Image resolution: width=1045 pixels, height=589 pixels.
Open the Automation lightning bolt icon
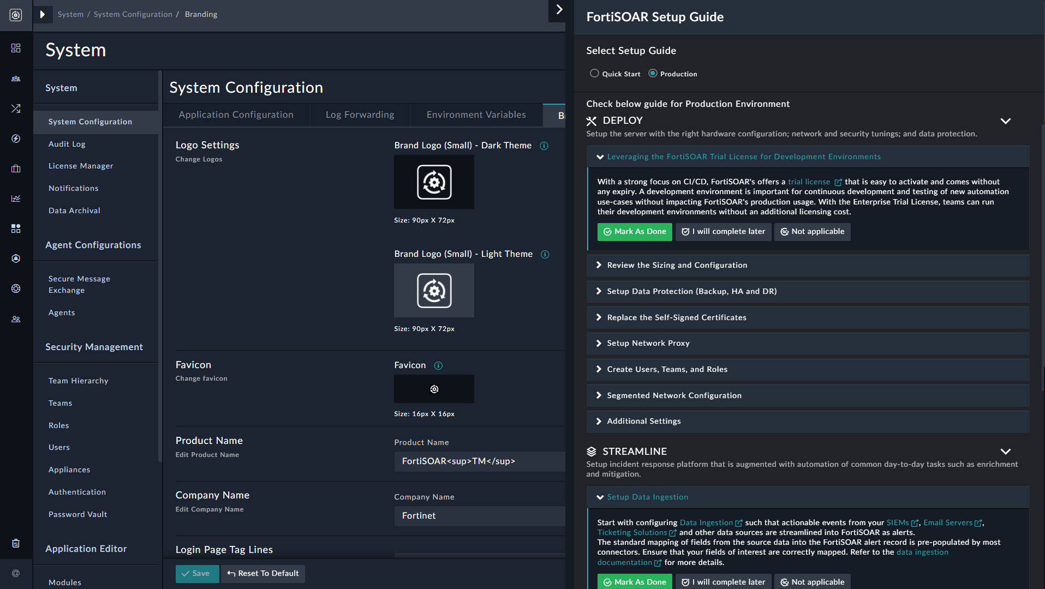(x=16, y=139)
